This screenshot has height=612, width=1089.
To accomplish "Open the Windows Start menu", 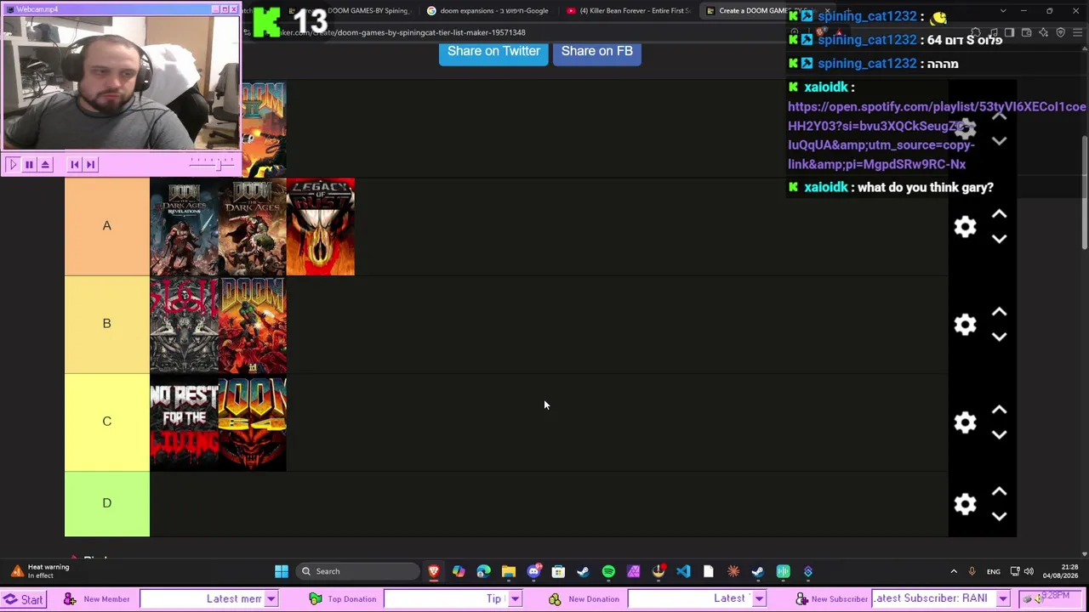I will 282,571.
